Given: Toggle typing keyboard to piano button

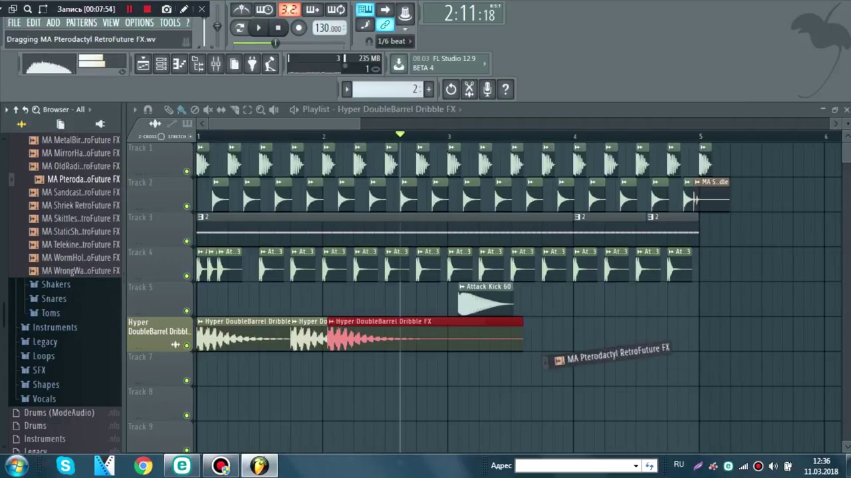Looking at the screenshot, I should (x=364, y=9).
